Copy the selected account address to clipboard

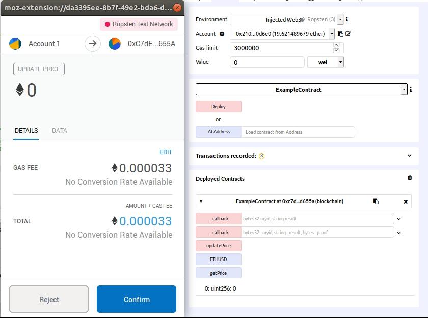coord(340,34)
